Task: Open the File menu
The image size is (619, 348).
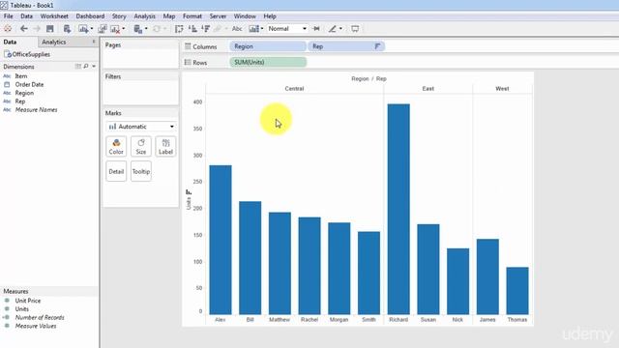Action: point(8,16)
